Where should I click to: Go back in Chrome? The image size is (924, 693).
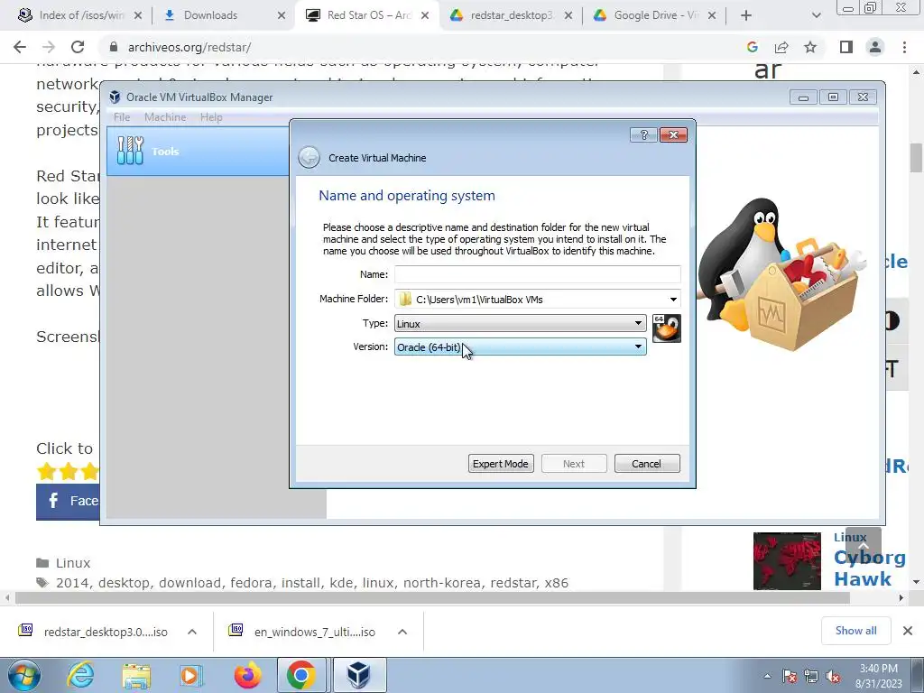(x=20, y=47)
